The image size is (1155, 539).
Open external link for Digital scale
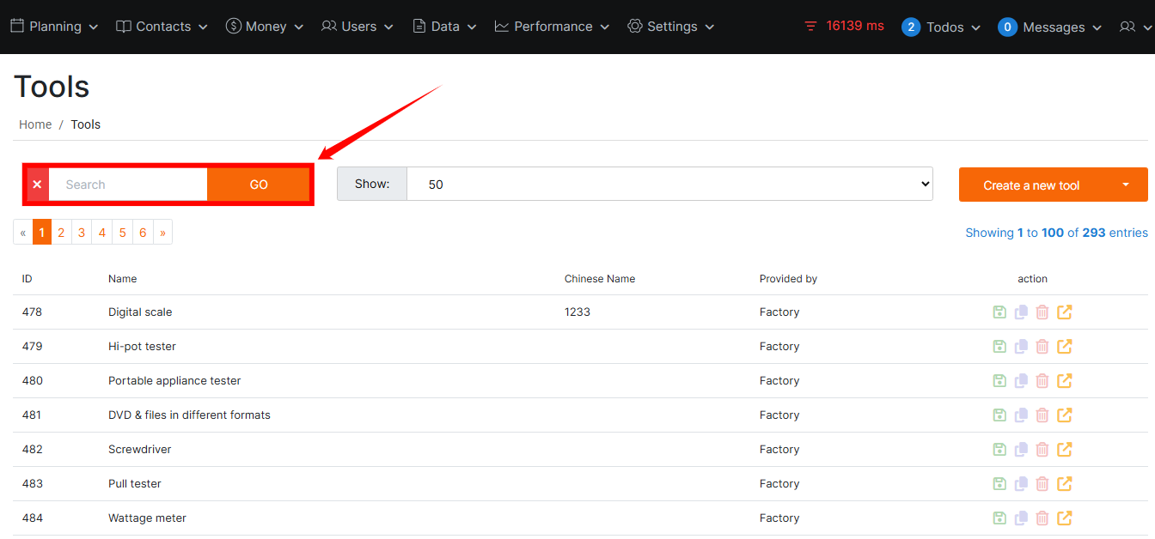click(x=1065, y=312)
